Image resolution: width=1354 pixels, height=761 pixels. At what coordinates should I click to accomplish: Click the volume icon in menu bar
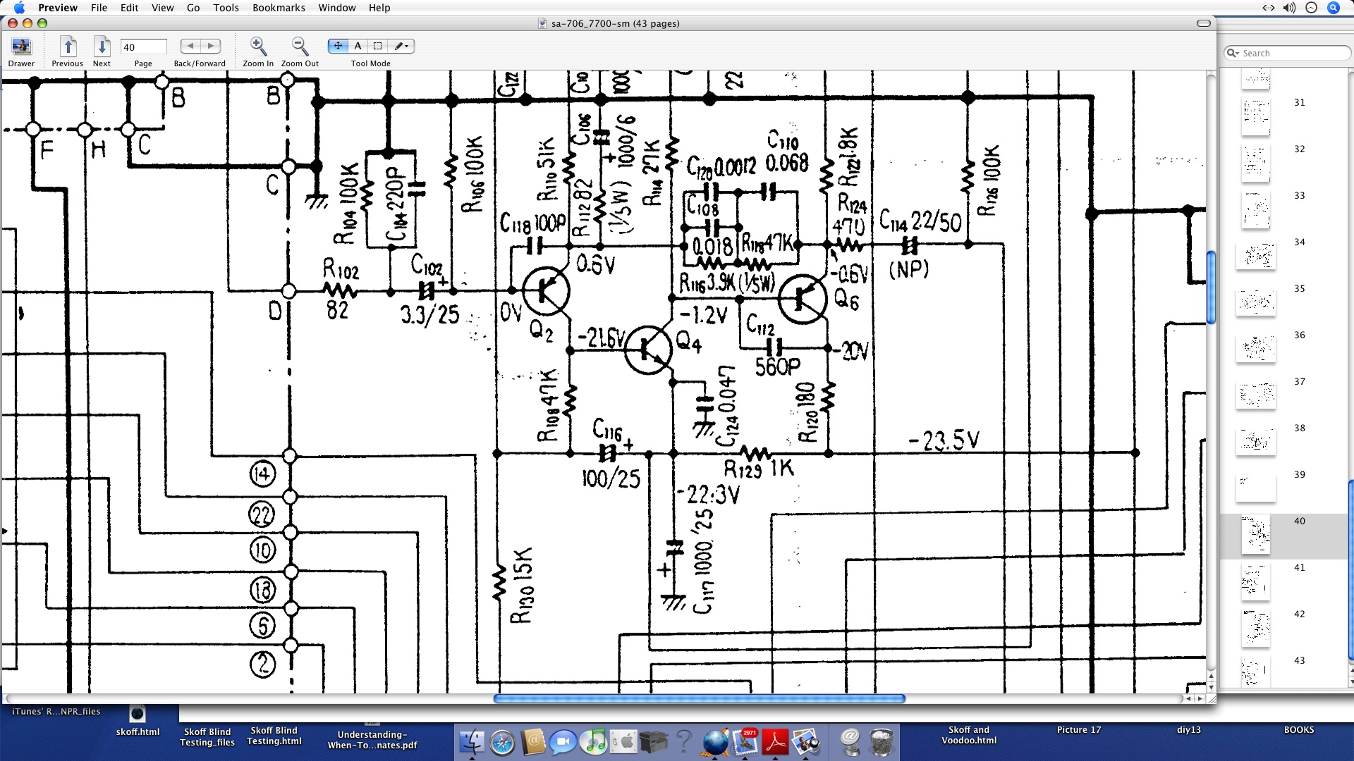click(x=1289, y=8)
